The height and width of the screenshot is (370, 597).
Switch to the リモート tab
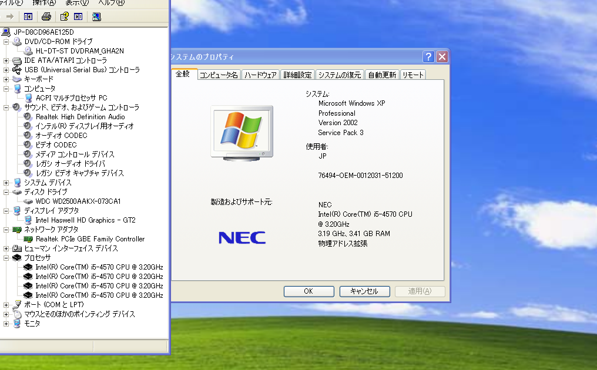[x=412, y=75]
